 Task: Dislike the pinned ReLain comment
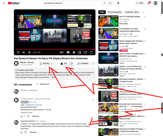click(28, 116)
